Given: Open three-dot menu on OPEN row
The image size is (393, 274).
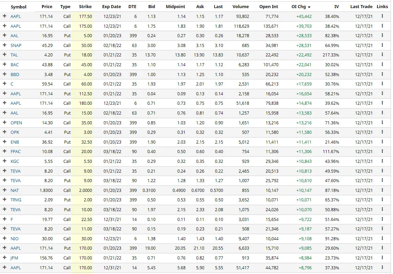Looking at the screenshot, I should (x=382, y=122).
